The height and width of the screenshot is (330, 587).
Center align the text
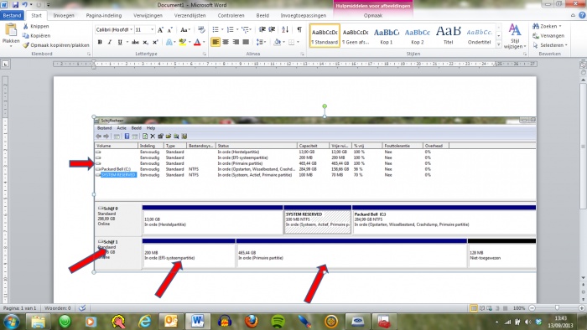click(x=226, y=42)
